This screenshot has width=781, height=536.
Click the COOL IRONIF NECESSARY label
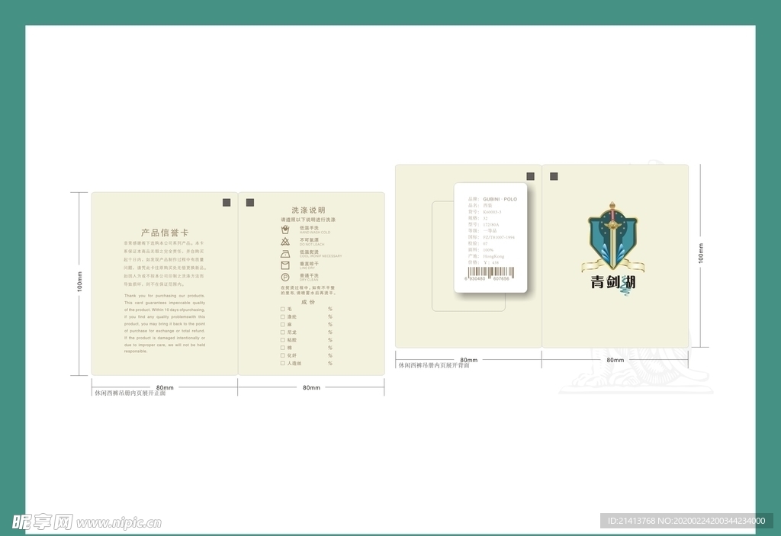[x=321, y=256]
